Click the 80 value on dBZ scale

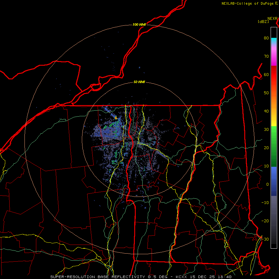pyautogui.click(x=266, y=38)
